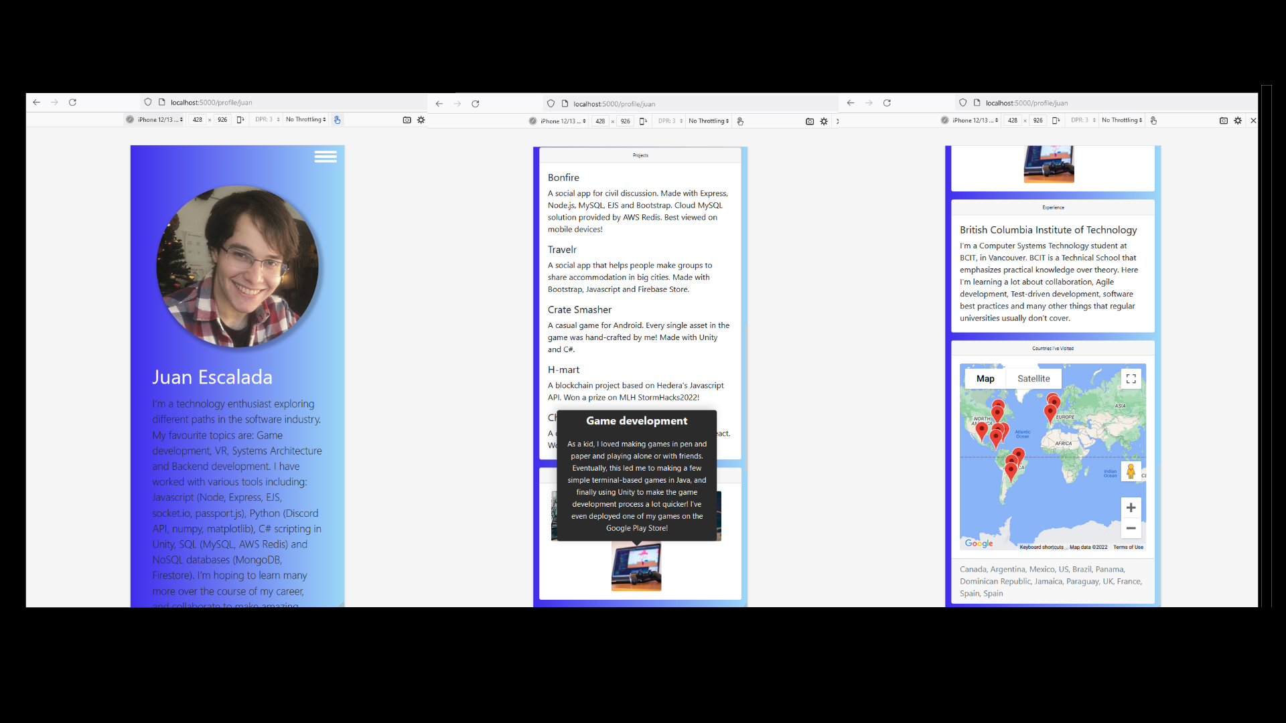Open responsive settings gear in the rightmost toolbar
1286x723 pixels.
pyautogui.click(x=1238, y=120)
